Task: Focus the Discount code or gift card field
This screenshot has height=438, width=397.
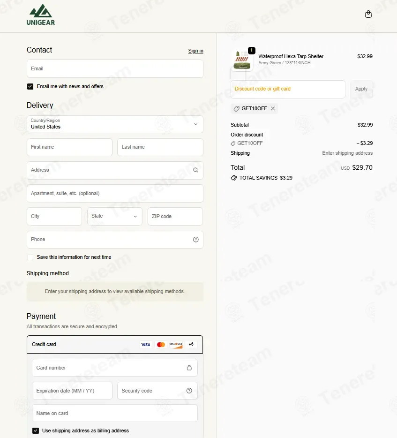Action: (x=288, y=89)
